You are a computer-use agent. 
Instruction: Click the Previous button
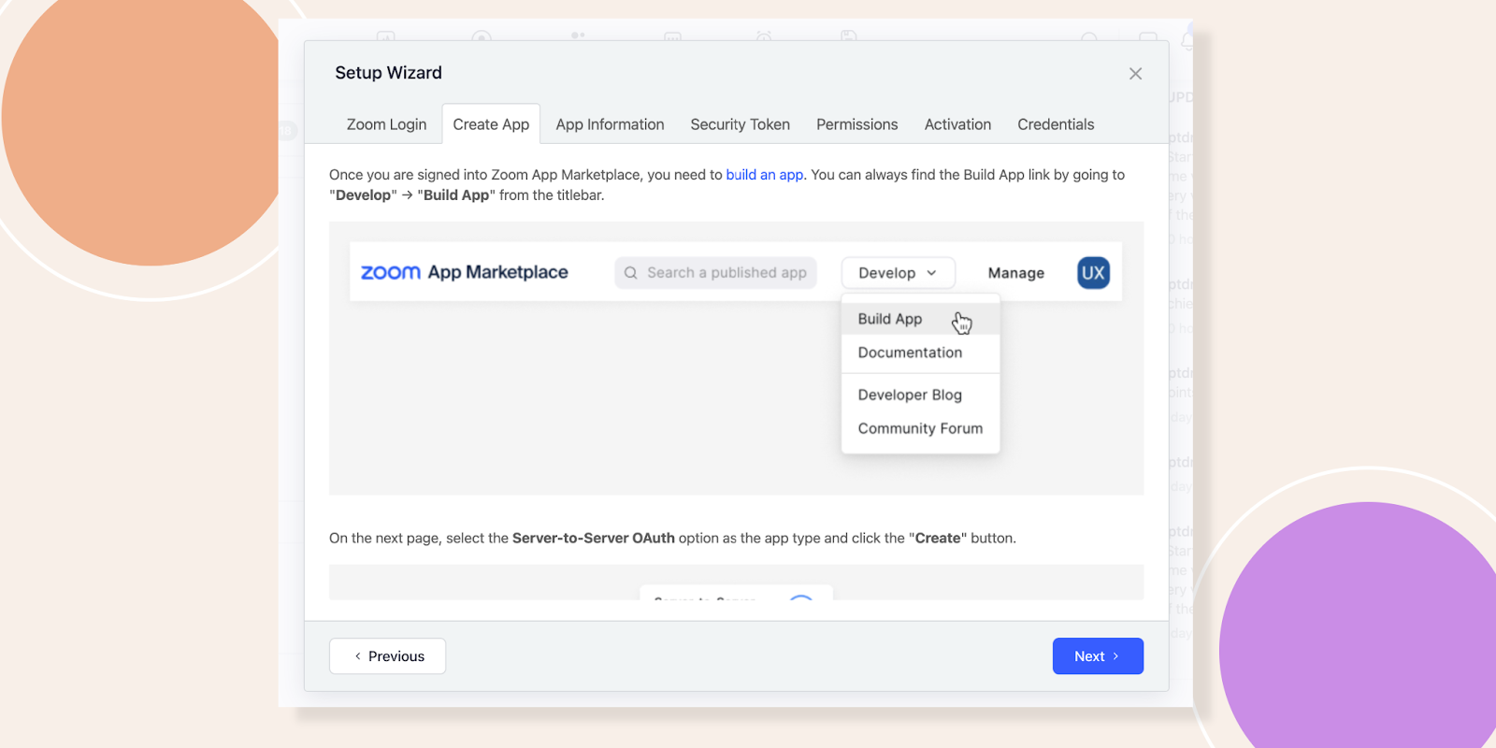[387, 656]
